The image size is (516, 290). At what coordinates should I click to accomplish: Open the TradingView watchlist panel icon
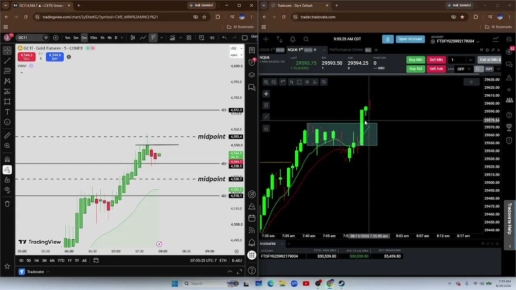[x=252, y=50]
